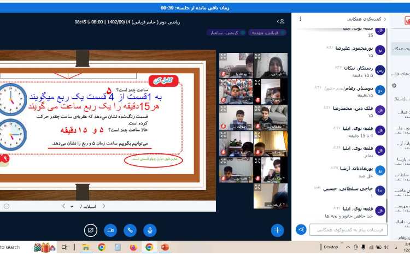Click the last message 'خدا حافظ خانوم و بچه ها'
Viewport: 410px width, 262px height.
point(349,216)
